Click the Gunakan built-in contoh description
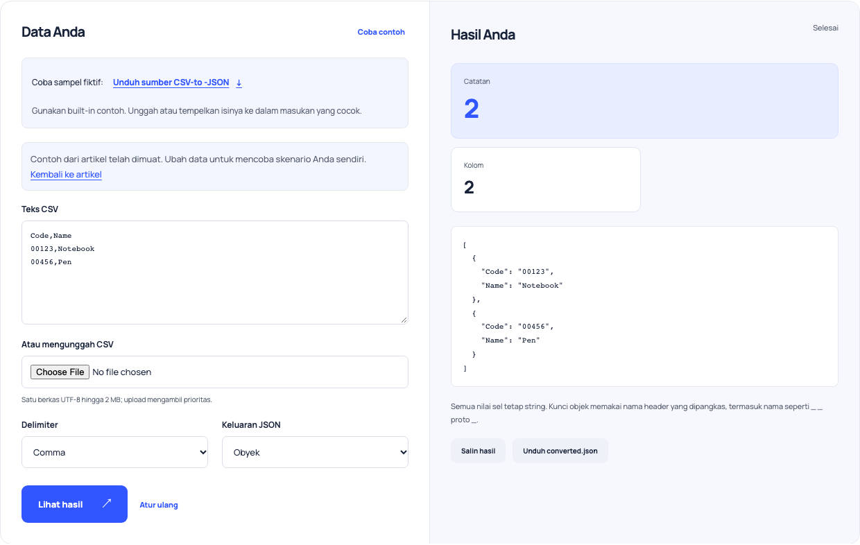Screen dimensions: 860x545 [197, 111]
